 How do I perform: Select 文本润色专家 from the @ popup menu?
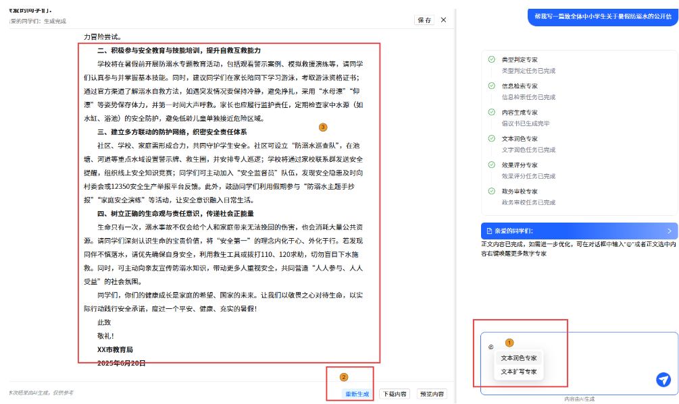point(519,358)
